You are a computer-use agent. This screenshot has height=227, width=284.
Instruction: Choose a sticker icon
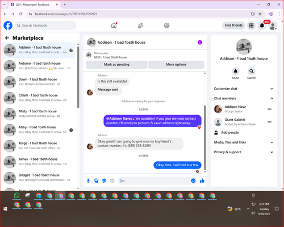point(105,181)
